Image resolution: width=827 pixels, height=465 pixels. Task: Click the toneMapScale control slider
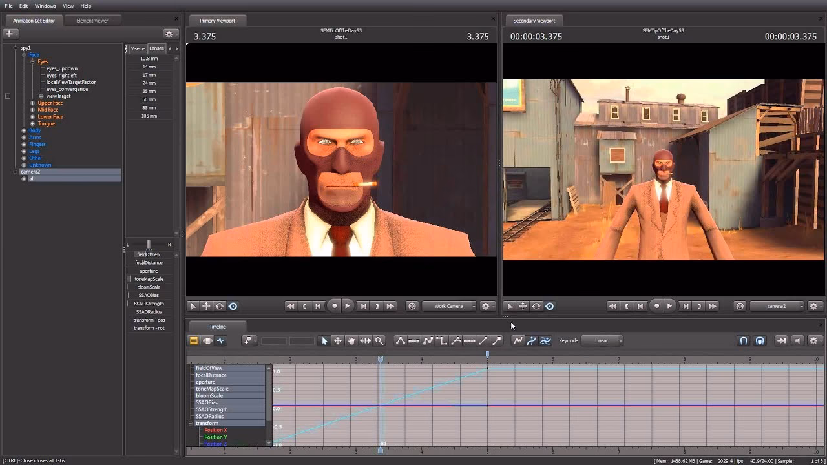coord(149,279)
